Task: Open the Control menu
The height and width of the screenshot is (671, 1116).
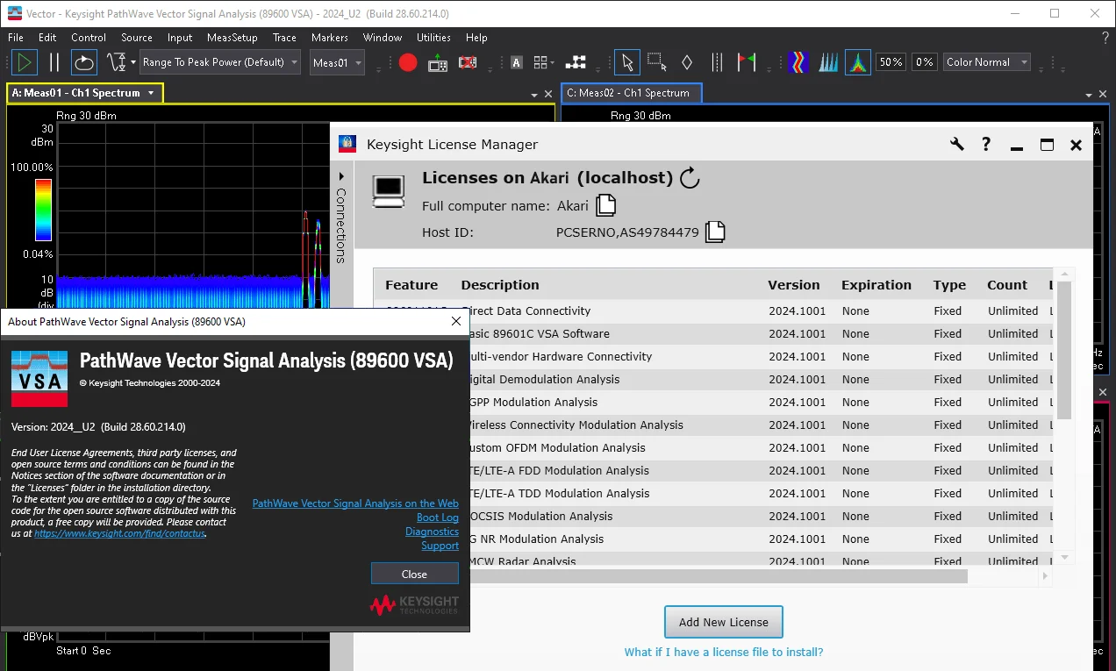Action: [x=89, y=38]
